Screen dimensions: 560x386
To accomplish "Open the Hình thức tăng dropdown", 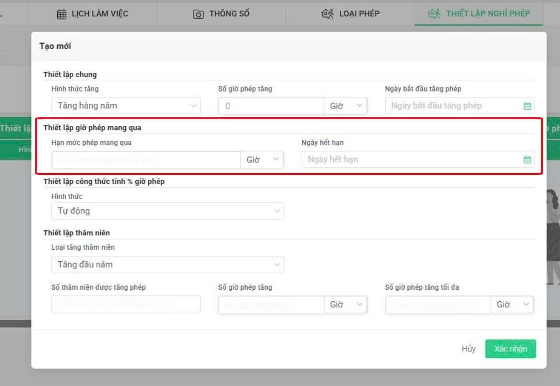I will point(126,106).
